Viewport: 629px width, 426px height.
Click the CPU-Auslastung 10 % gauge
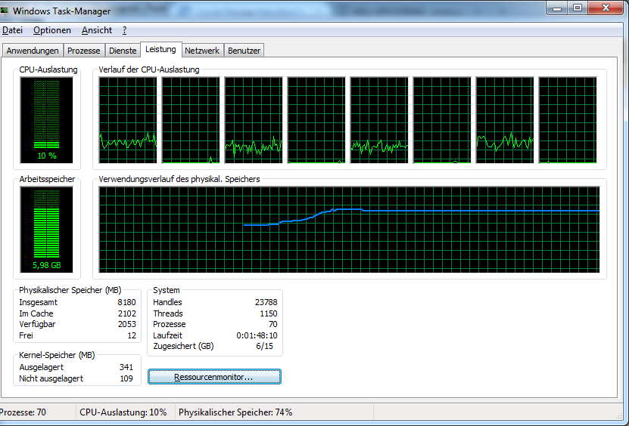pyautogui.click(x=46, y=120)
